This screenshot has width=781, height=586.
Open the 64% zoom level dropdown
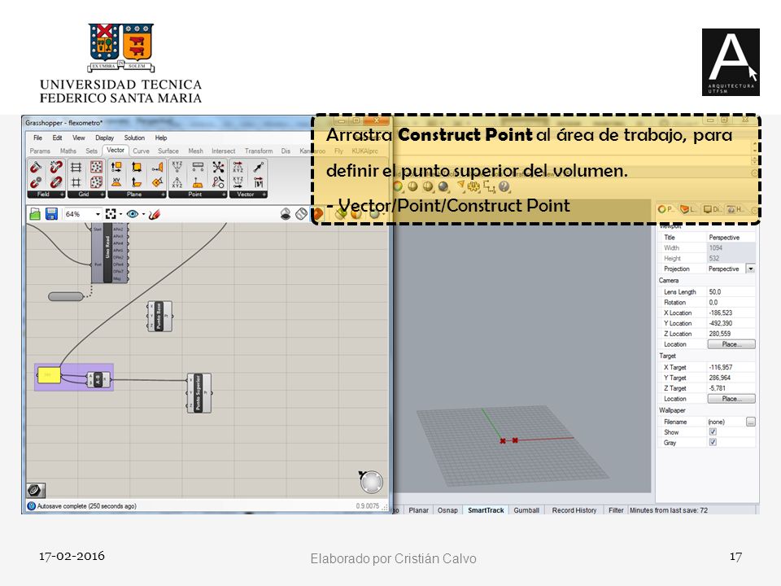(x=98, y=214)
